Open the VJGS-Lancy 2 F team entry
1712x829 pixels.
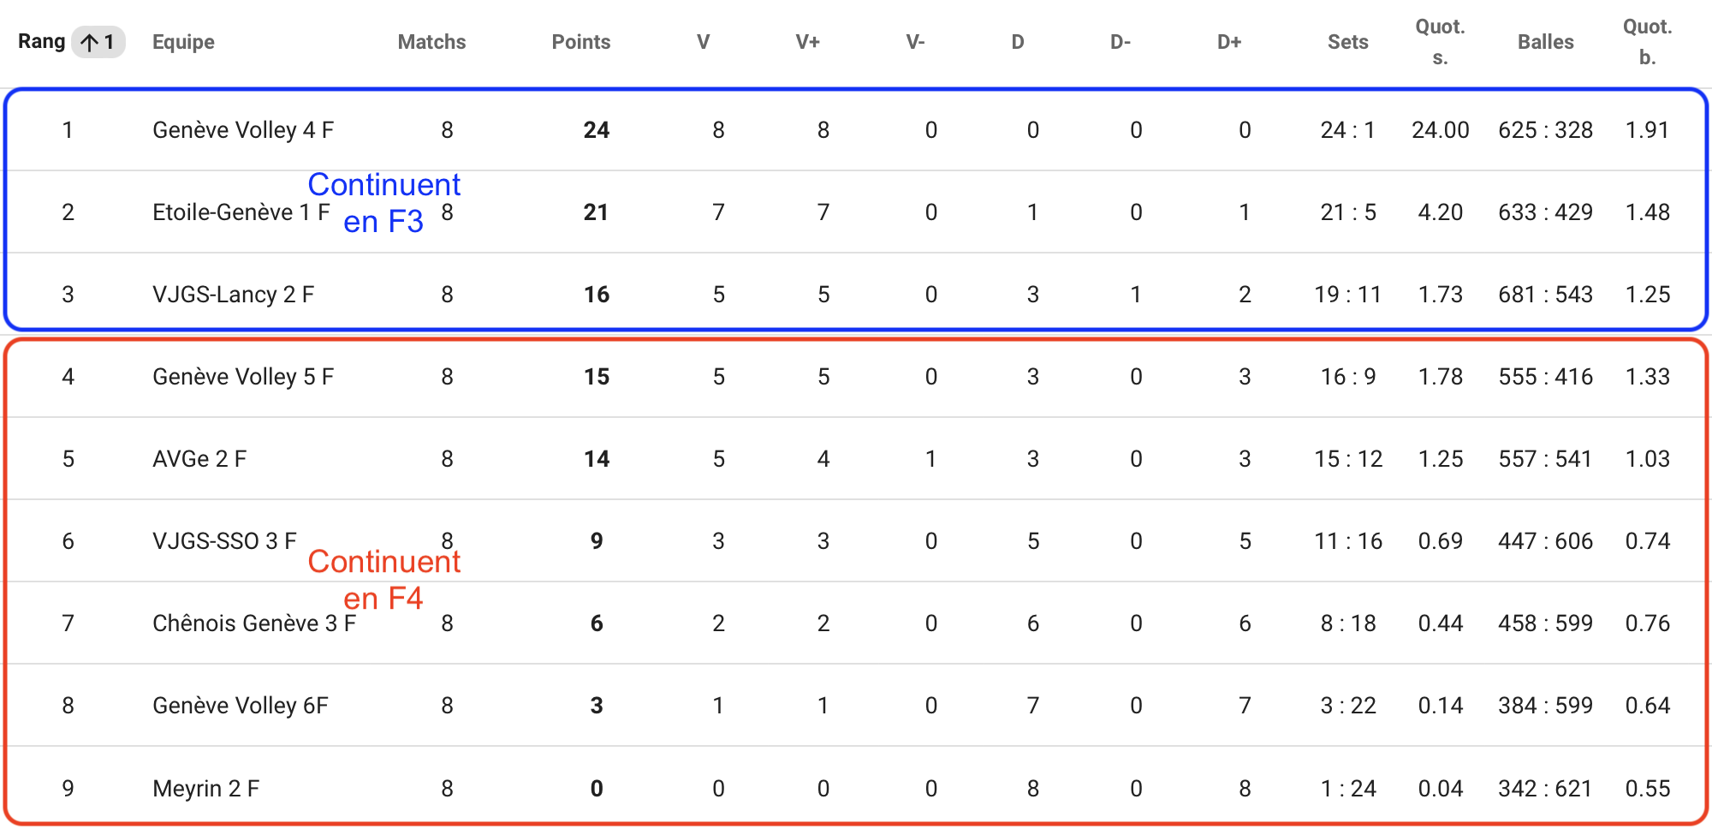[x=233, y=295]
